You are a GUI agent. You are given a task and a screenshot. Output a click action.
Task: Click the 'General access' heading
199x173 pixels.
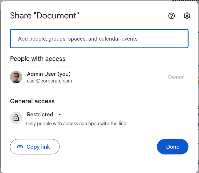[32, 101]
